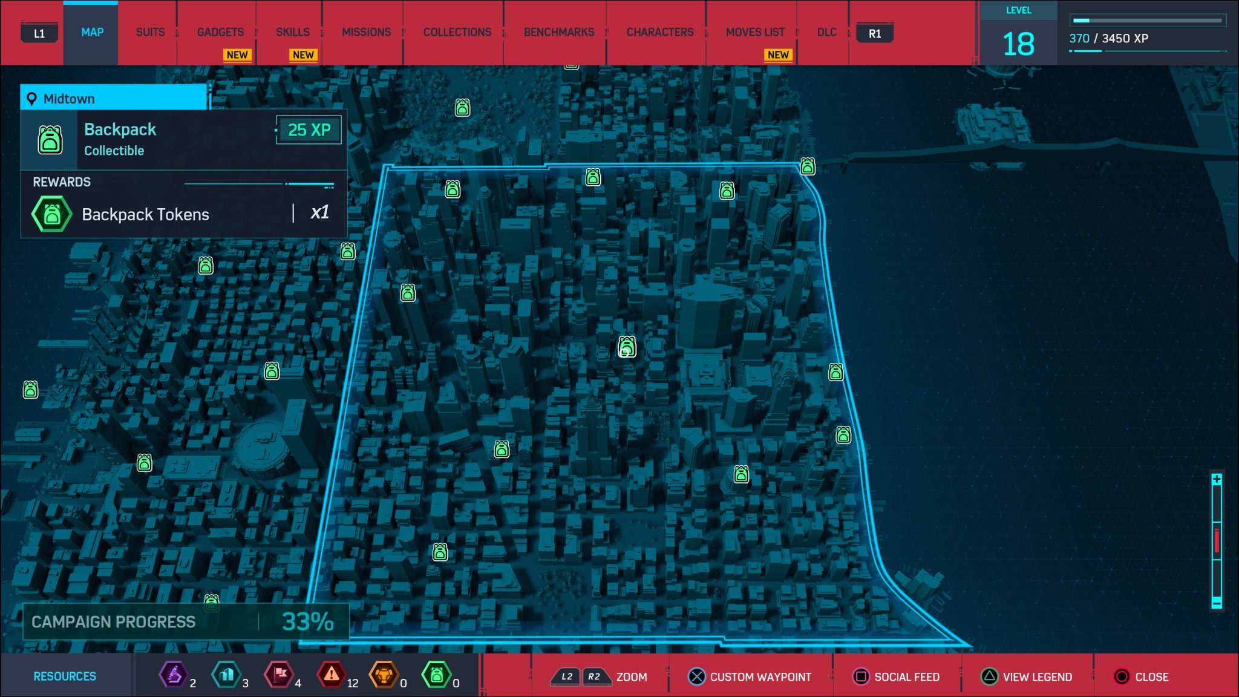This screenshot has height=697, width=1239.
Task: Click backpack marker at map's northeast corner
Action: 808,166
